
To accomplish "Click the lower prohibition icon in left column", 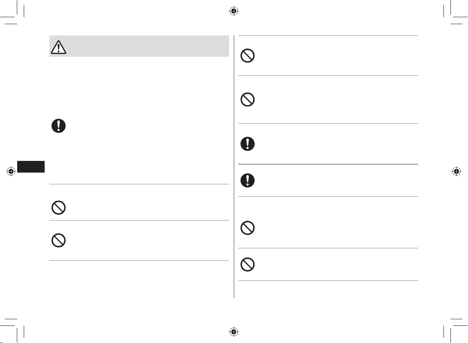I will (58, 240).
